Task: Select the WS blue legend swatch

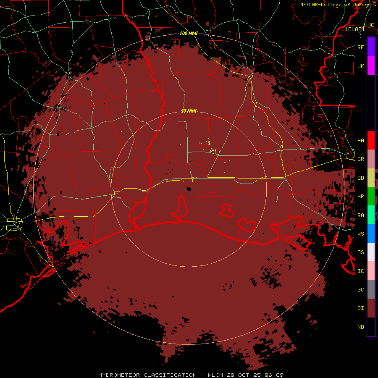Action: click(371, 234)
